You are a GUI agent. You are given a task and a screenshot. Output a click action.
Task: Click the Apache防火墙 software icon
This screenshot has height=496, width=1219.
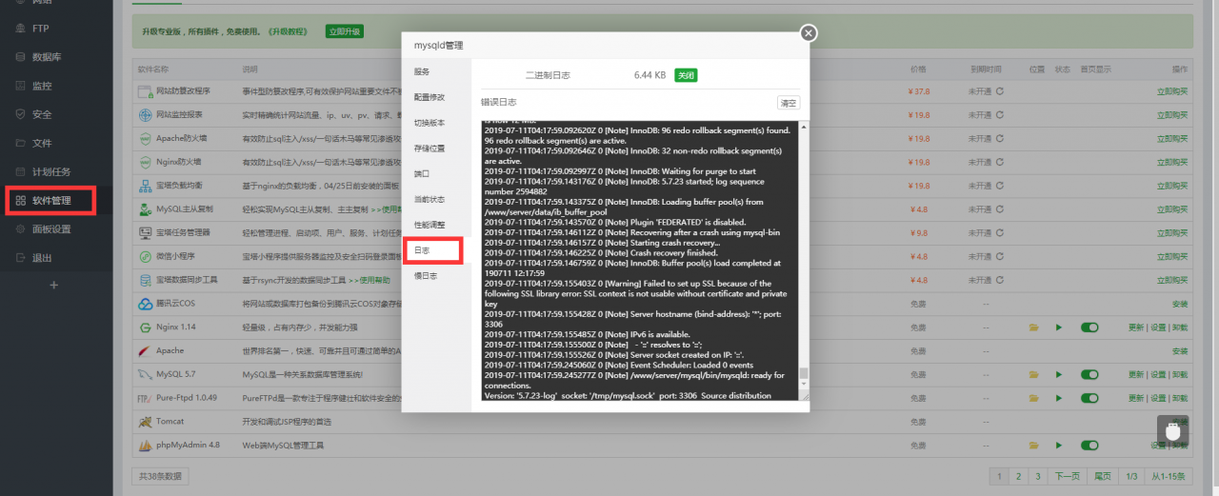pyautogui.click(x=145, y=139)
